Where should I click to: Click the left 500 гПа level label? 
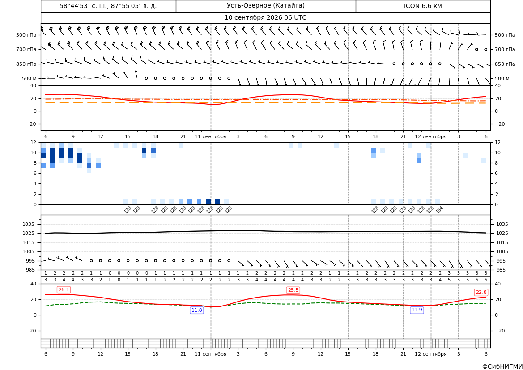tap(26, 35)
